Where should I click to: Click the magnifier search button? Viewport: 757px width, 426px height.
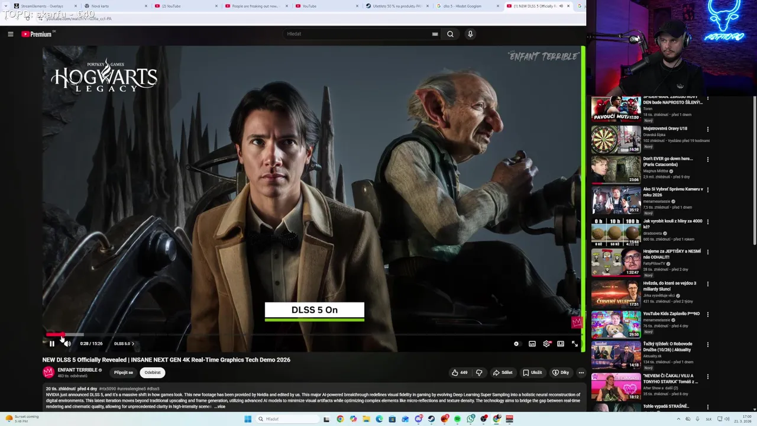pyautogui.click(x=450, y=34)
